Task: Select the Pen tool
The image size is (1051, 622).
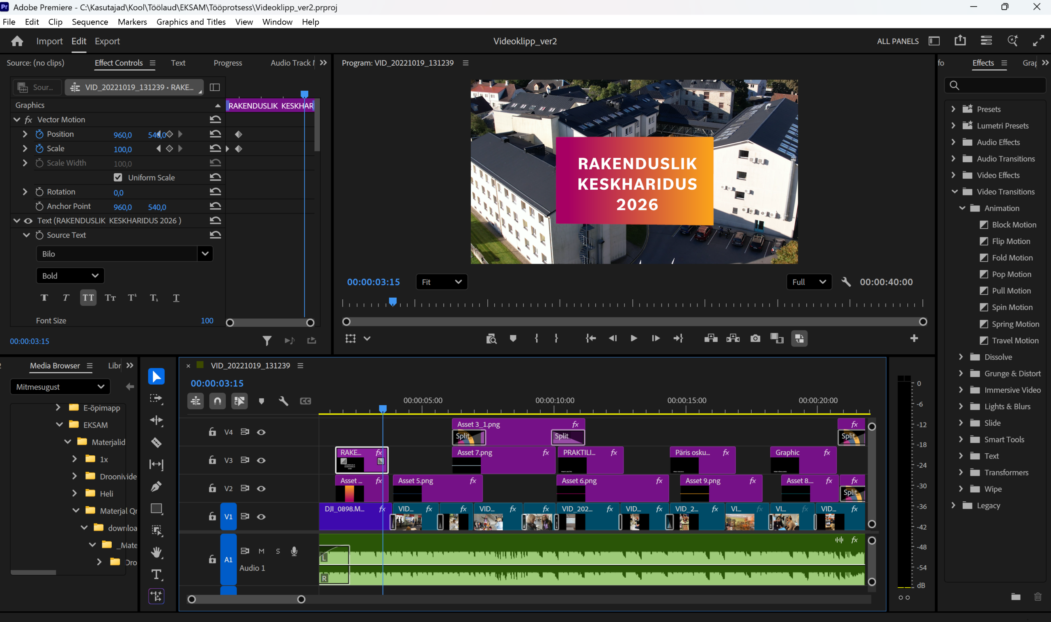Action: click(156, 486)
